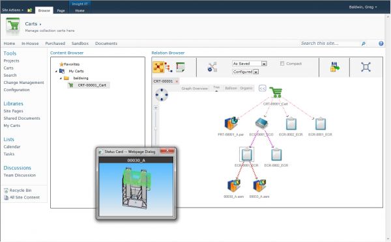Click the Carts site logo icon
The image size is (391, 242).
coord(13,26)
